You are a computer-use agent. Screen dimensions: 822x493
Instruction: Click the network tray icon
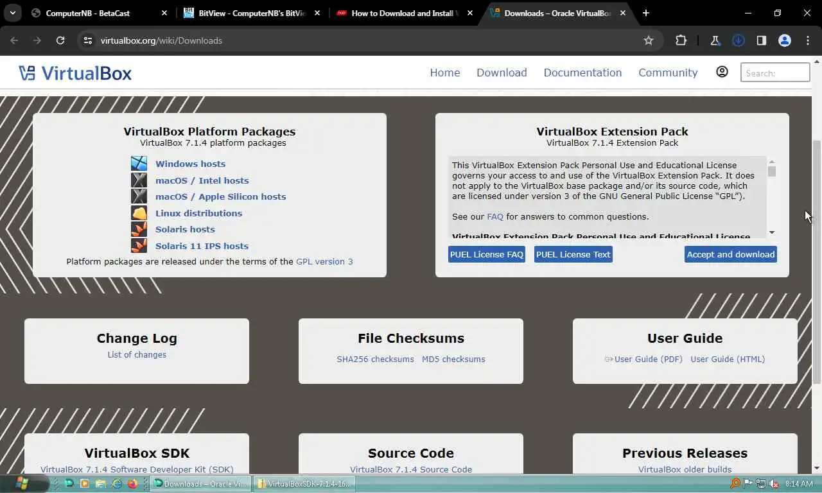coord(761,483)
